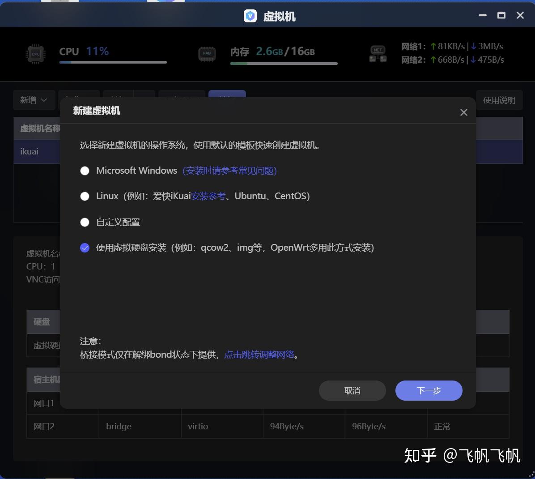Click the NET network icon in the header
The height and width of the screenshot is (479, 535).
pyautogui.click(x=378, y=53)
